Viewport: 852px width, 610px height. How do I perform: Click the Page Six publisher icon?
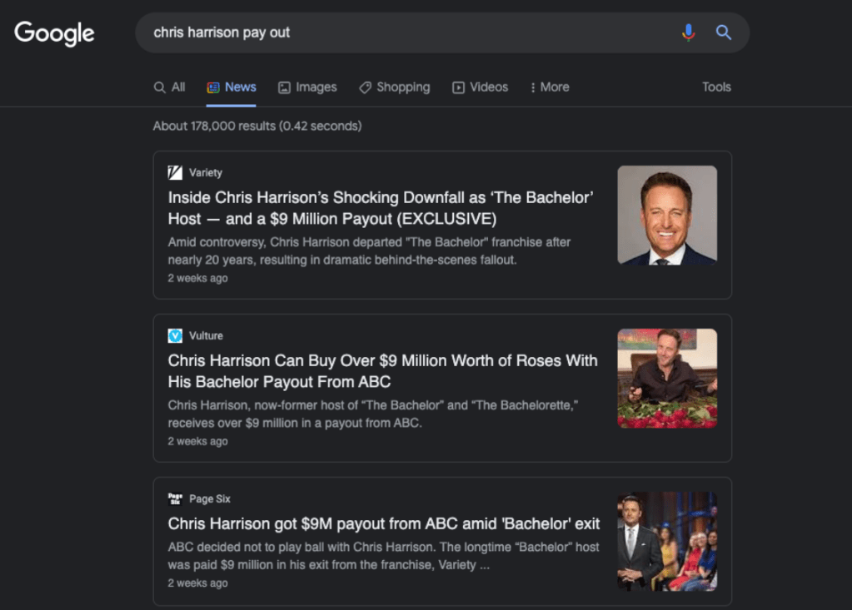(x=175, y=498)
